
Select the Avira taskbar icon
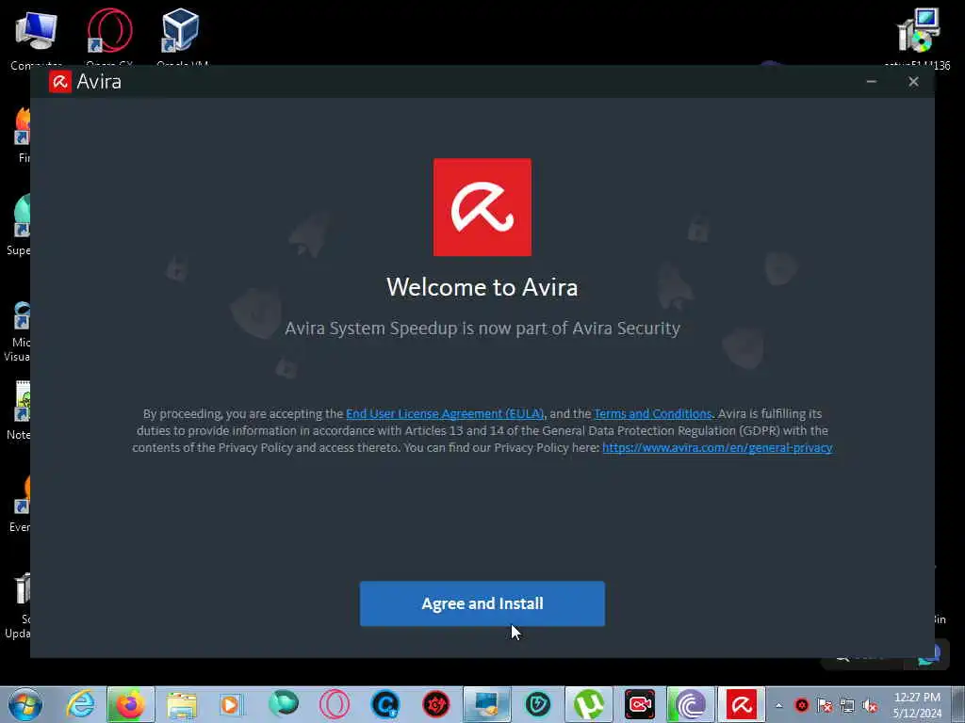[x=742, y=704]
